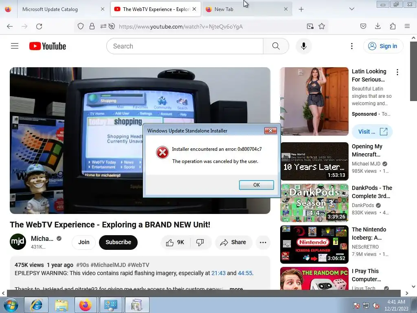417x313 pixels.
Task: Save to Pocket icon in toolbar
Action: click(363, 26)
